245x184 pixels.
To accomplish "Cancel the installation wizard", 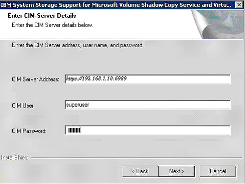I will (x=218, y=171).
